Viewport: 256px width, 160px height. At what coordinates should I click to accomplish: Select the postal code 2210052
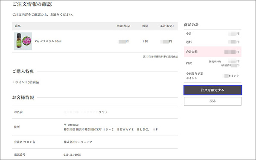pos(73,125)
